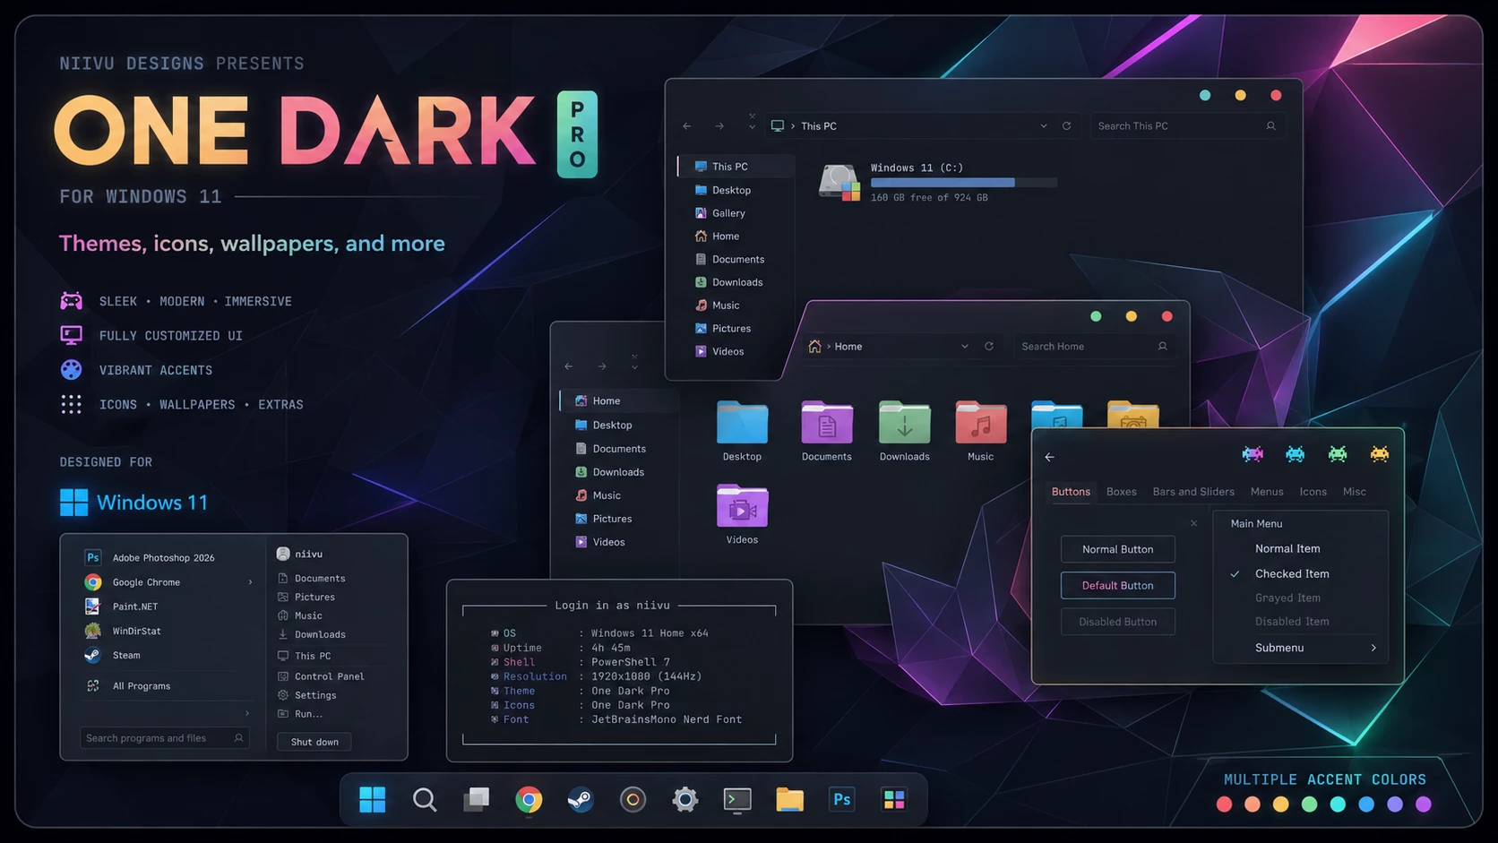Click Shut down in Start menu

coord(314,742)
